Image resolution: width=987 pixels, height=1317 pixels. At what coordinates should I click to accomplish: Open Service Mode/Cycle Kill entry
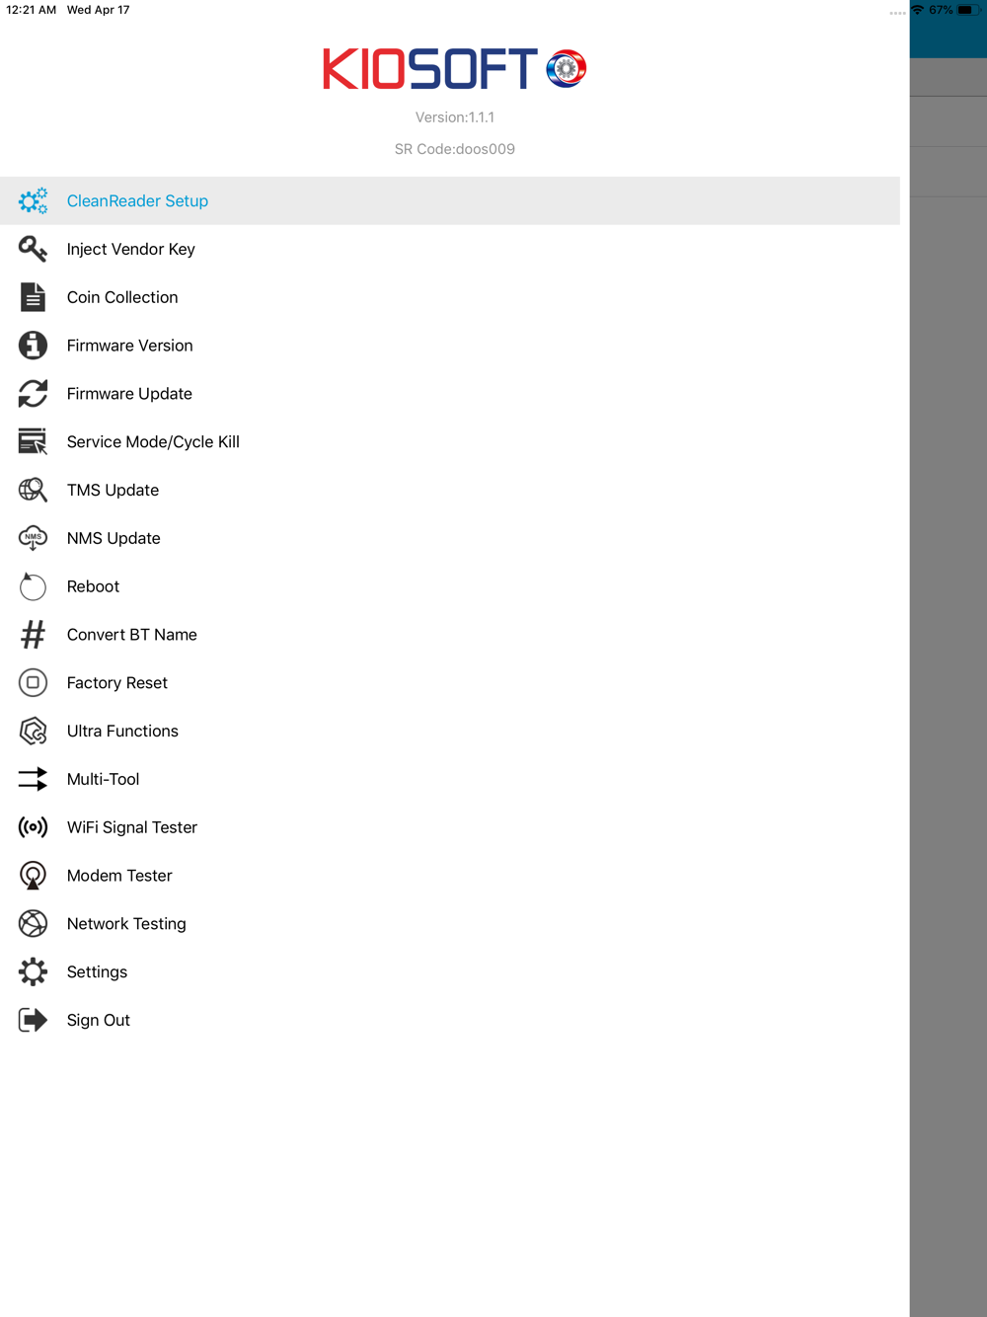click(450, 441)
